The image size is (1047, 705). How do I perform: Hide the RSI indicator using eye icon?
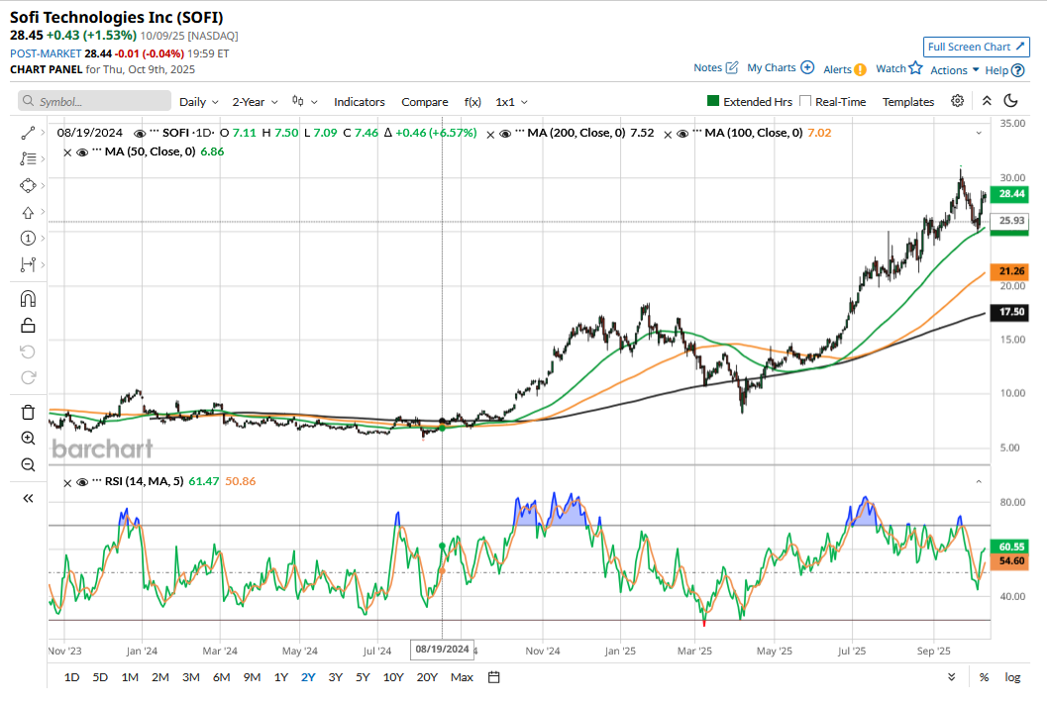click(81, 482)
